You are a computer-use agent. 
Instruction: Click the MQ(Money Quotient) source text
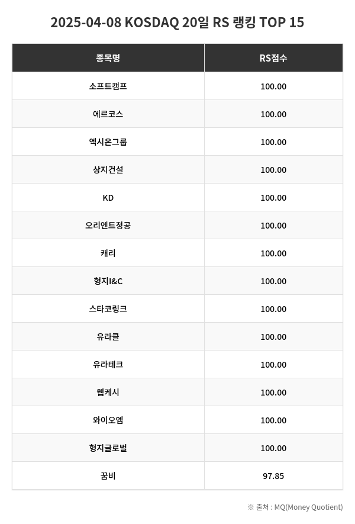point(308,507)
